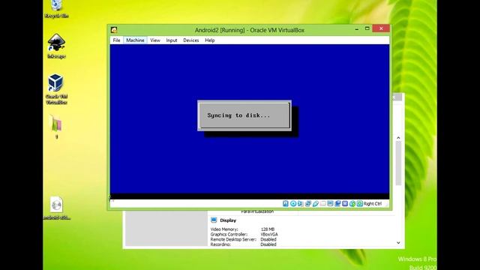The width and height of the screenshot is (480, 270).
Task: Click the Display section icon in VirtualBox Manager
Action: point(214,220)
